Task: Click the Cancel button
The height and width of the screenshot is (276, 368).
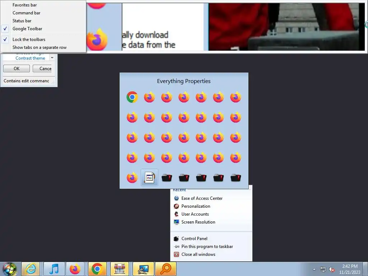Action: tap(42, 69)
